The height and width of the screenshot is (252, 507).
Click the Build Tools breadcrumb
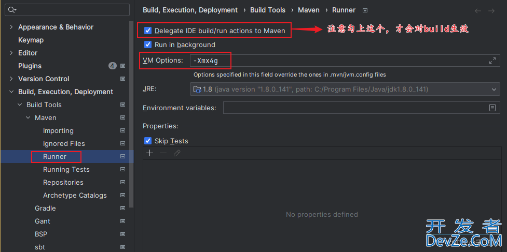coord(268,10)
